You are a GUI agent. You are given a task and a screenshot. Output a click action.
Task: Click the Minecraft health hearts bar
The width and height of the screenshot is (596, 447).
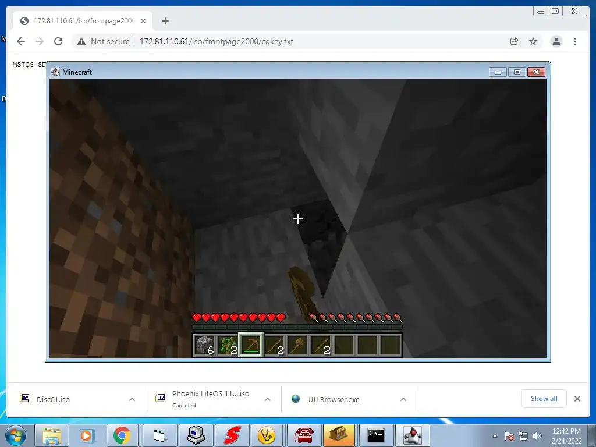click(x=239, y=317)
